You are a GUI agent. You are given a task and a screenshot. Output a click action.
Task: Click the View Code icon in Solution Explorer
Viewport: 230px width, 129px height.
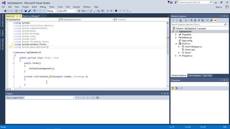[208, 20]
